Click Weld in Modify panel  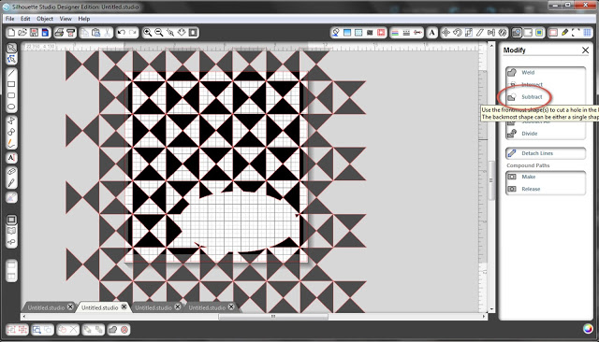tap(528, 73)
